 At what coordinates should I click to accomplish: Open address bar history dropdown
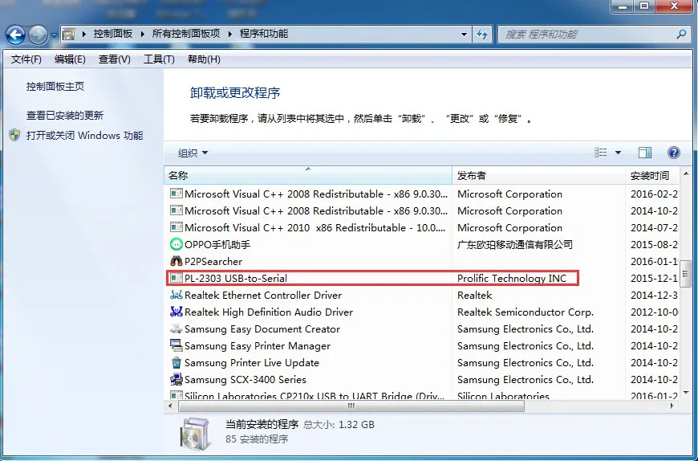coord(464,35)
